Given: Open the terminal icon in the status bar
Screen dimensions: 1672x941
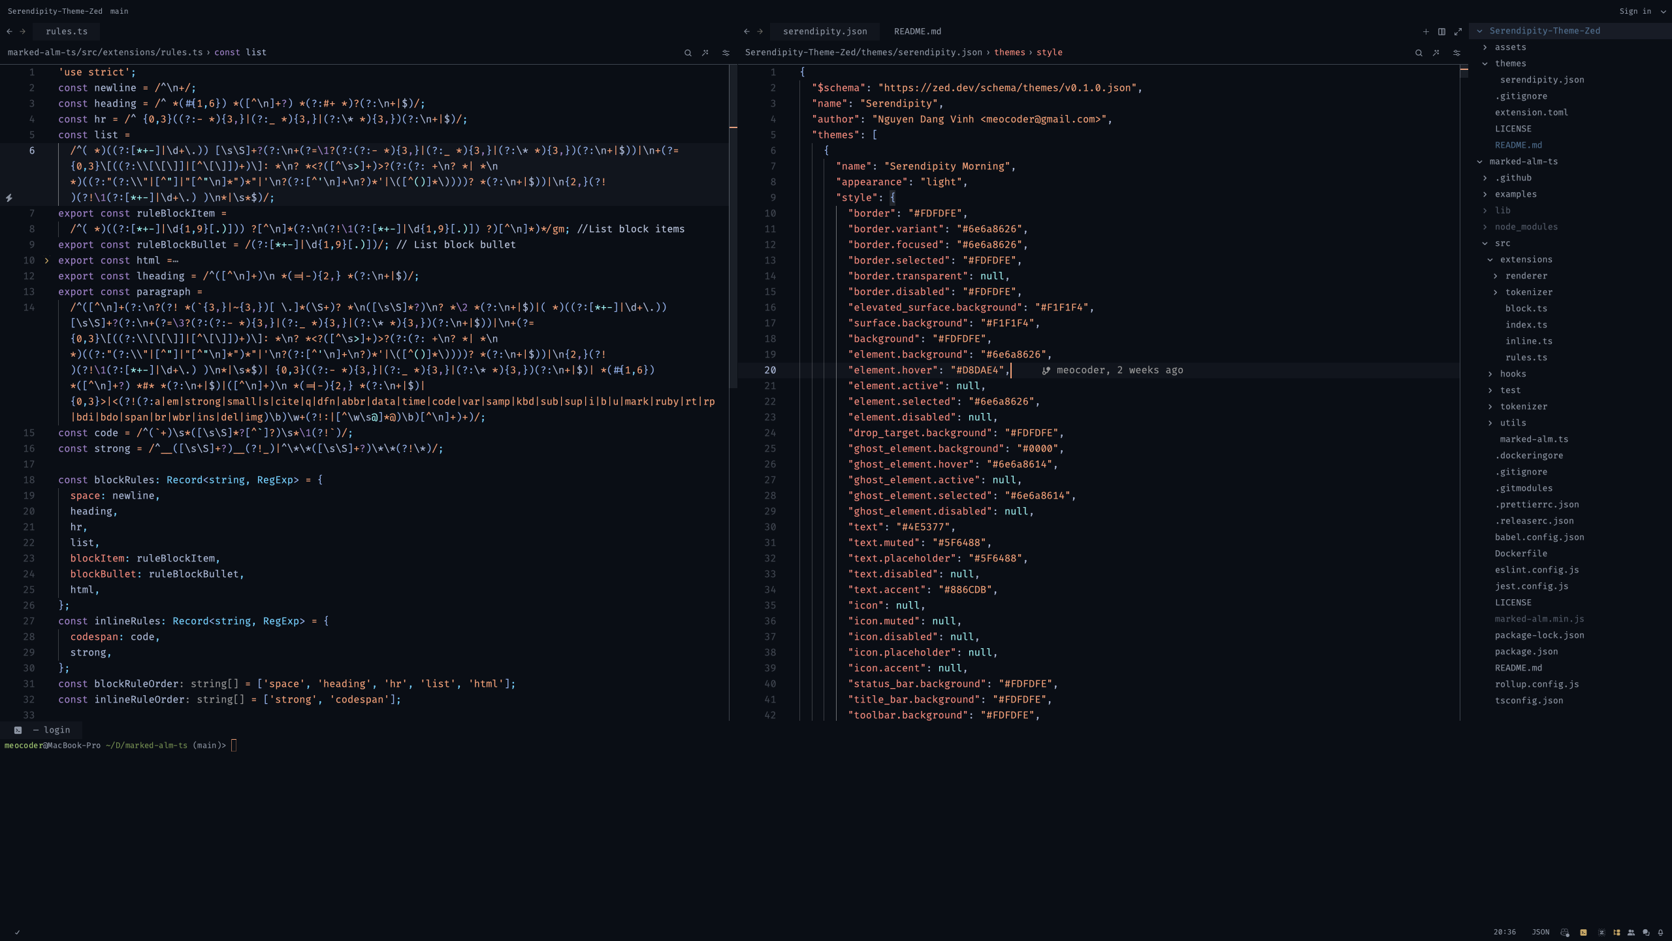Looking at the screenshot, I should click(1583, 931).
